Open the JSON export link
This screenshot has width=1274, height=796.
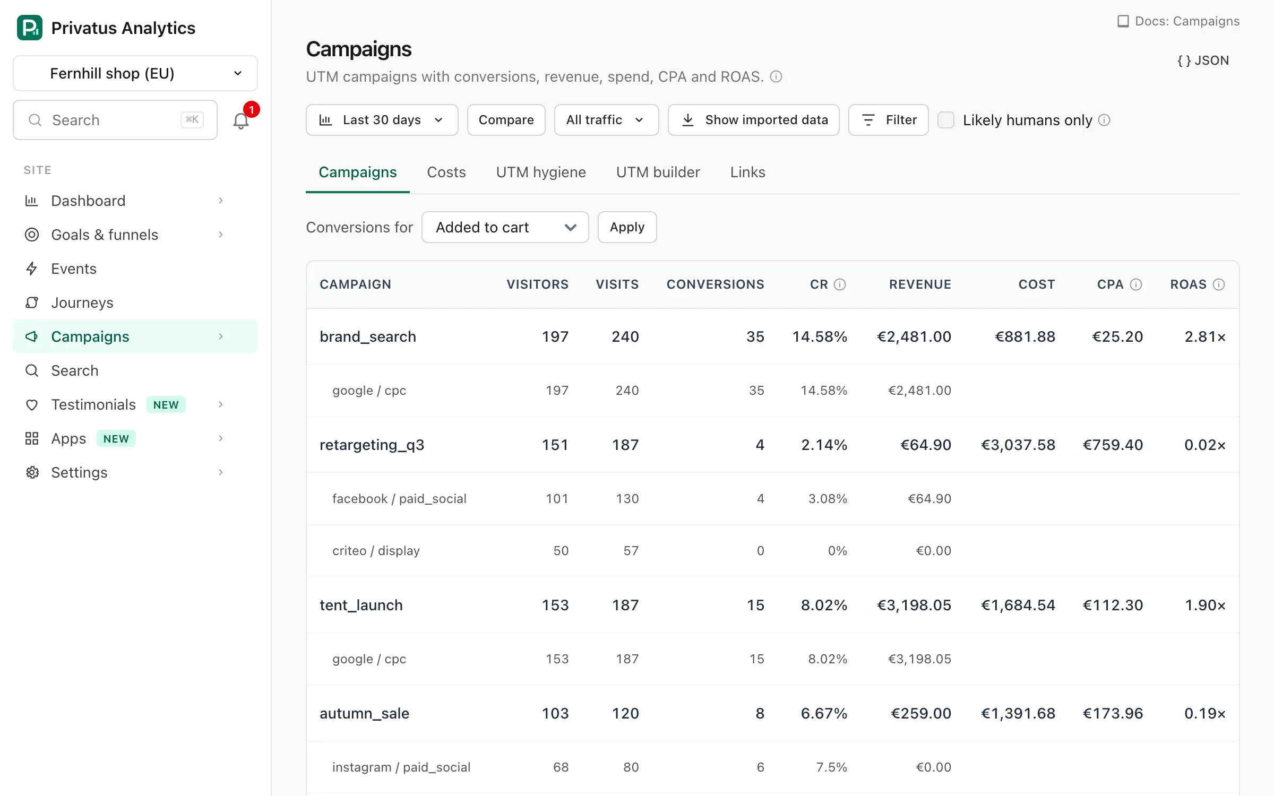pyautogui.click(x=1203, y=60)
